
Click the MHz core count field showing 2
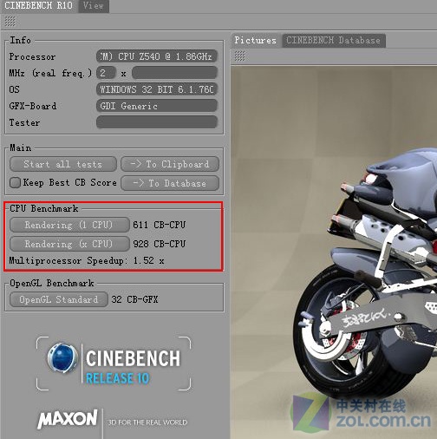coord(106,73)
